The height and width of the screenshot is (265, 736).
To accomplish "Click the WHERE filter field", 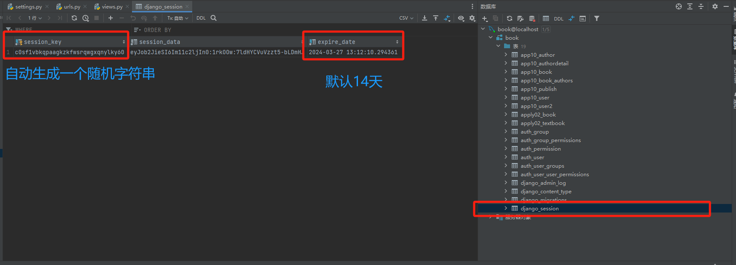I will (23, 30).
